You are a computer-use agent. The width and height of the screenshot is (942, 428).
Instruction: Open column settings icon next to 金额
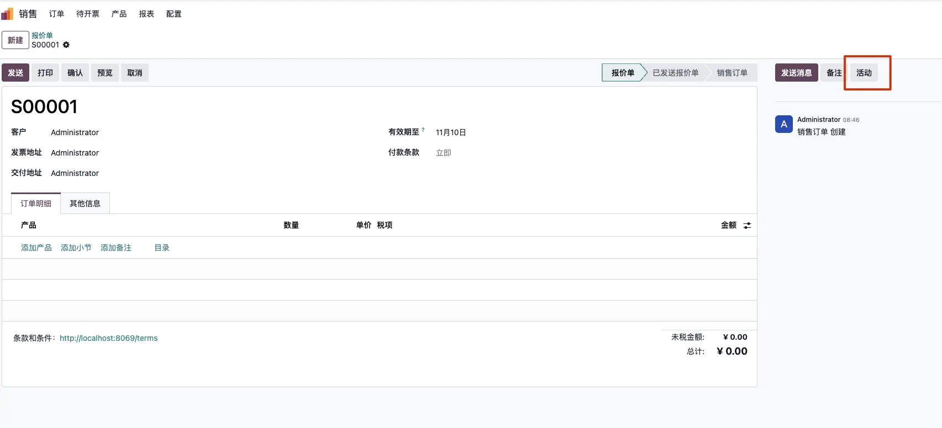coord(747,226)
